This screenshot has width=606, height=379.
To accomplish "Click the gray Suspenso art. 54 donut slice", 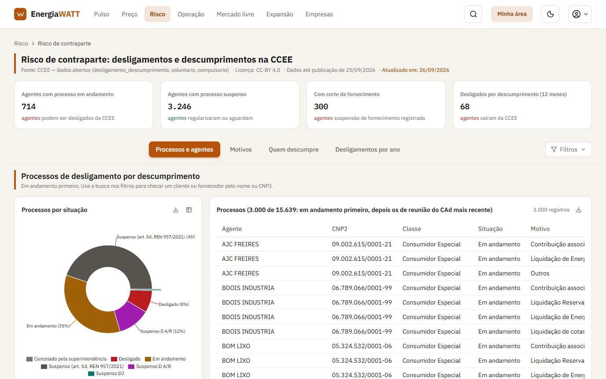I will tap(112, 256).
